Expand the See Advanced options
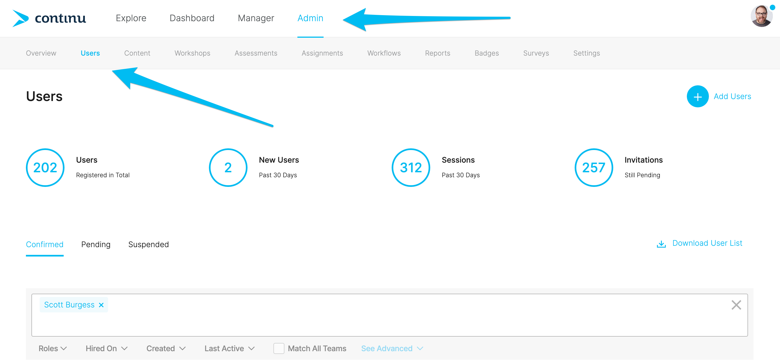This screenshot has width=780, height=360. pyautogui.click(x=392, y=348)
